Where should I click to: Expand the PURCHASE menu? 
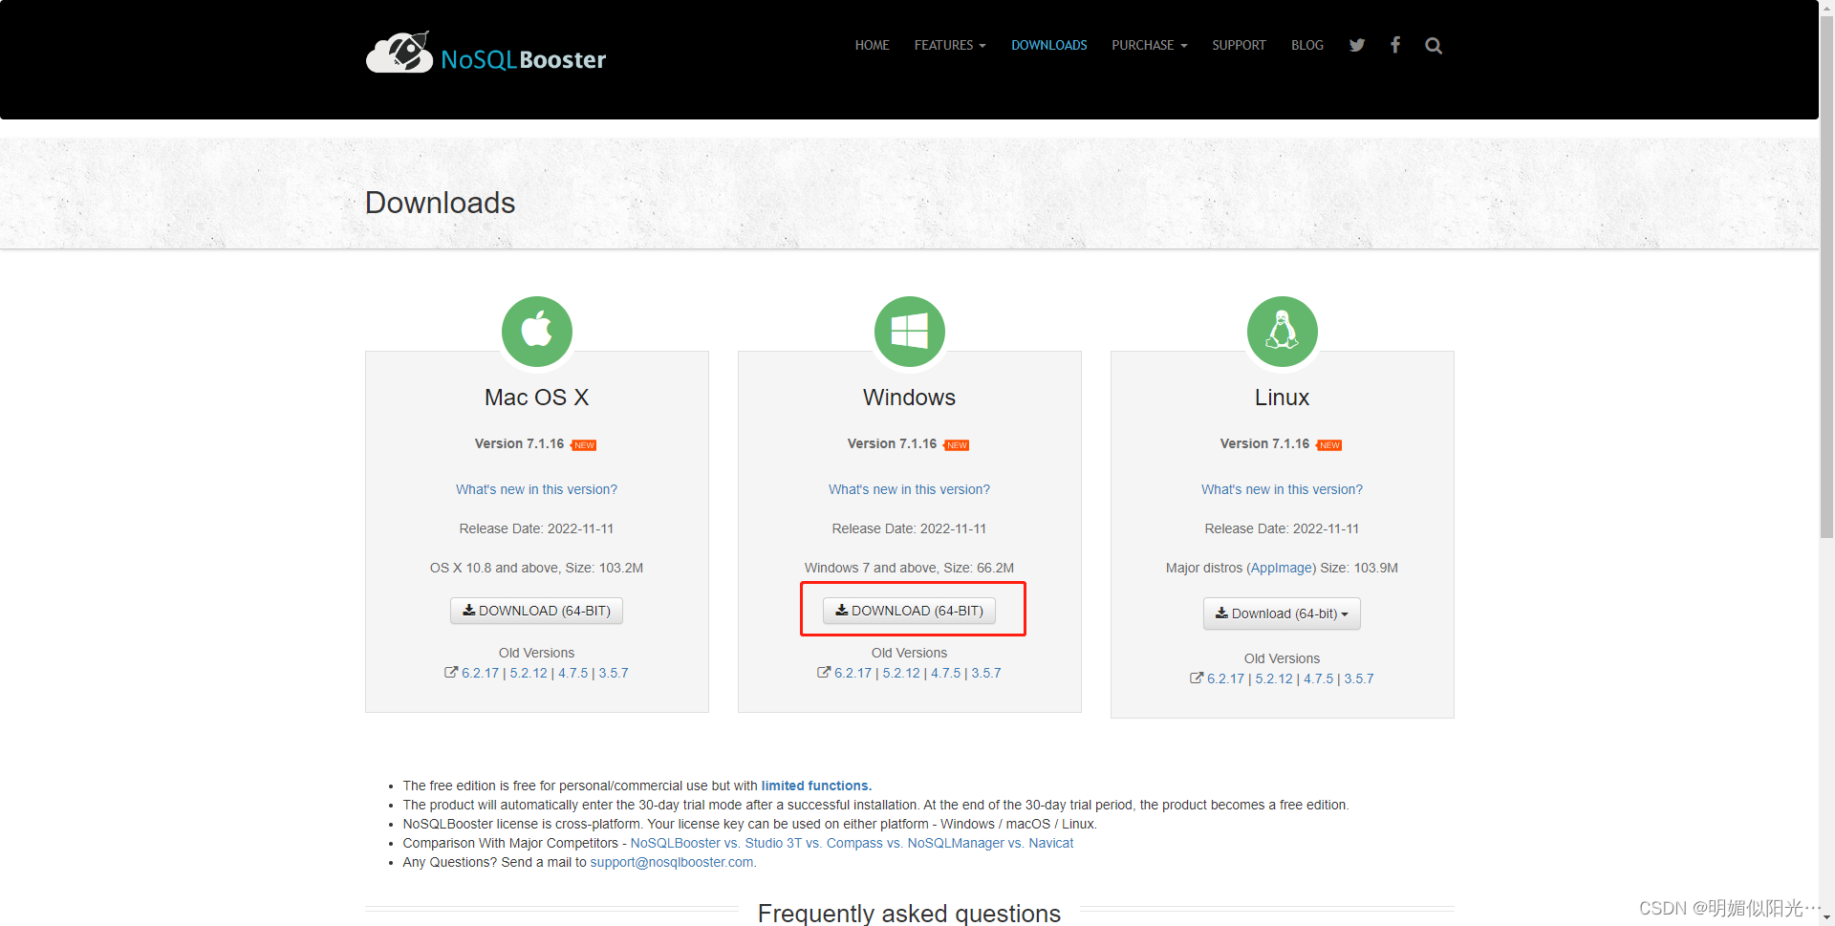tap(1150, 45)
